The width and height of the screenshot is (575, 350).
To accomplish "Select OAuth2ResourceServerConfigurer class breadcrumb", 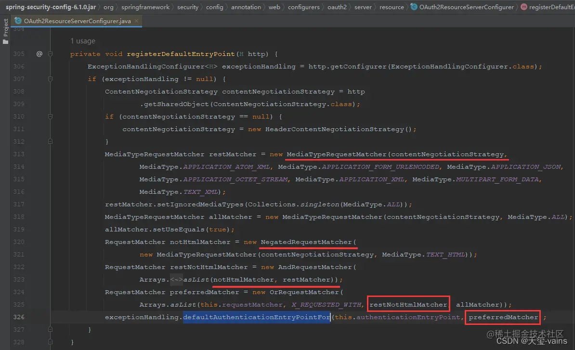I will click(x=462, y=7).
